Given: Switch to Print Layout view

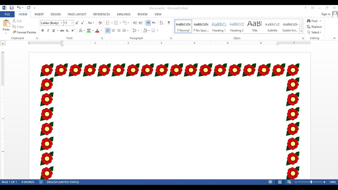Looking at the screenshot, I should click(280, 182).
